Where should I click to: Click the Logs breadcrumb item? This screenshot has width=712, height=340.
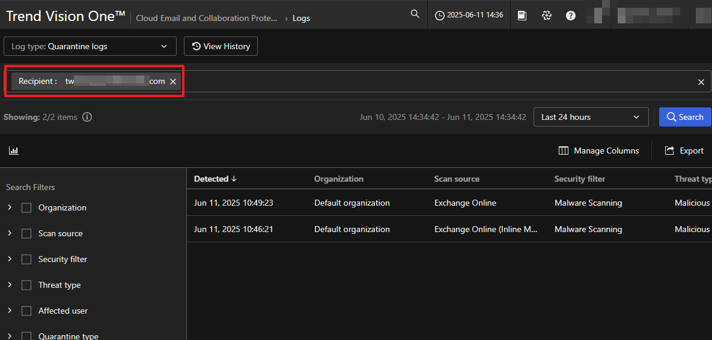[x=301, y=18]
